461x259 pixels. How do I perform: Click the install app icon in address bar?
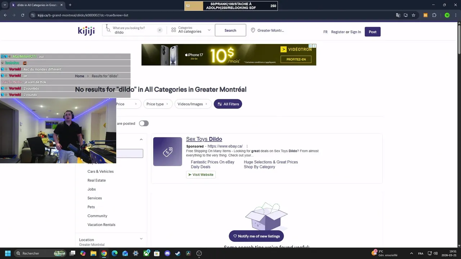click(x=406, y=15)
